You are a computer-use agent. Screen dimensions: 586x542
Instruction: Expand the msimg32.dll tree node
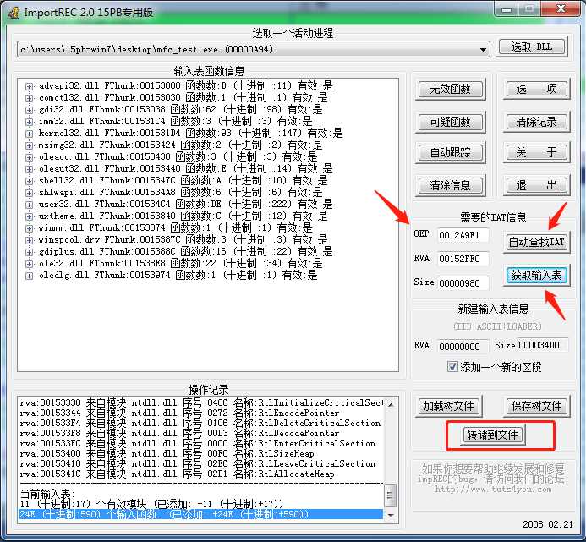click(x=29, y=145)
